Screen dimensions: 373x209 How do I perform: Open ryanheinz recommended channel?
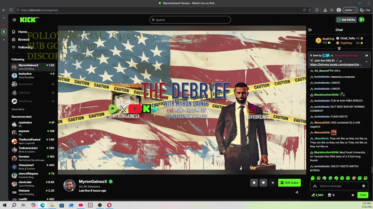tap(33, 124)
